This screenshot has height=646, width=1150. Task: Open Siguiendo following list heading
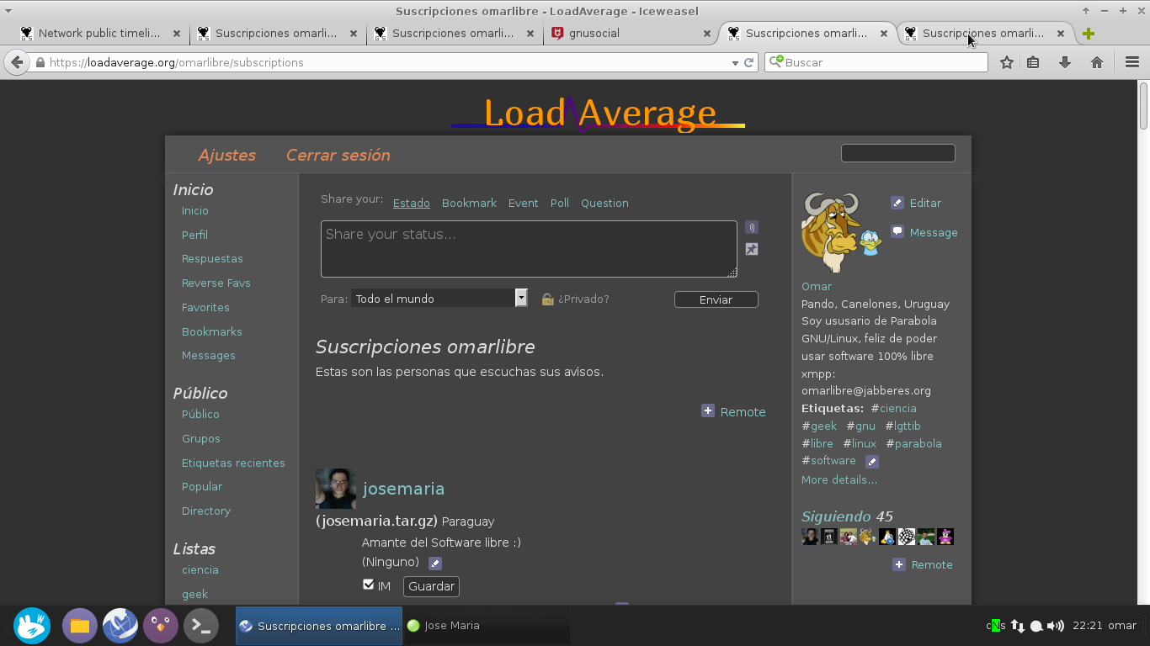(836, 516)
